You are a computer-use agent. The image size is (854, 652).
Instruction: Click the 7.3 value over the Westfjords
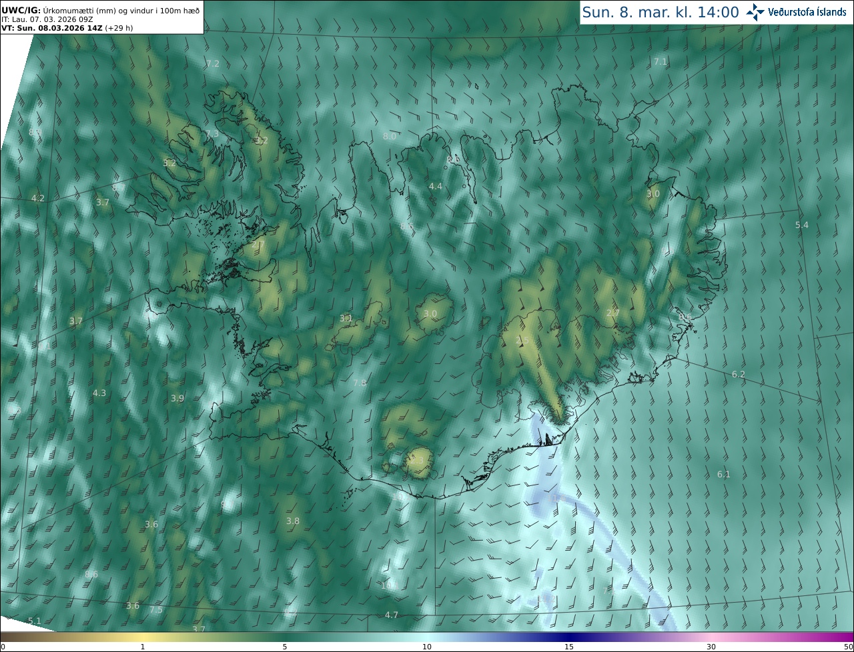coord(212,134)
